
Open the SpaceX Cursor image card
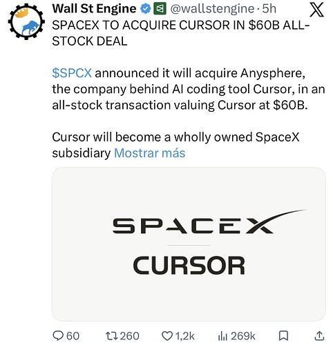(x=189, y=244)
